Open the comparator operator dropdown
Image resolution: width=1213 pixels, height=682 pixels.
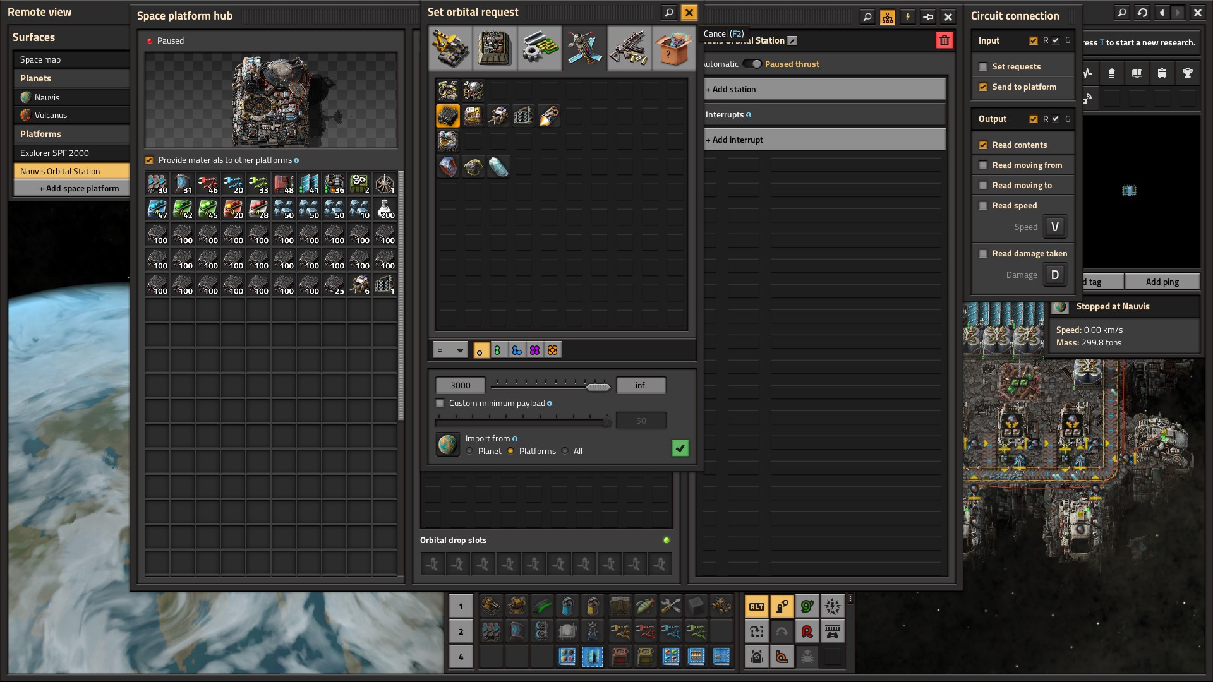pyautogui.click(x=450, y=350)
